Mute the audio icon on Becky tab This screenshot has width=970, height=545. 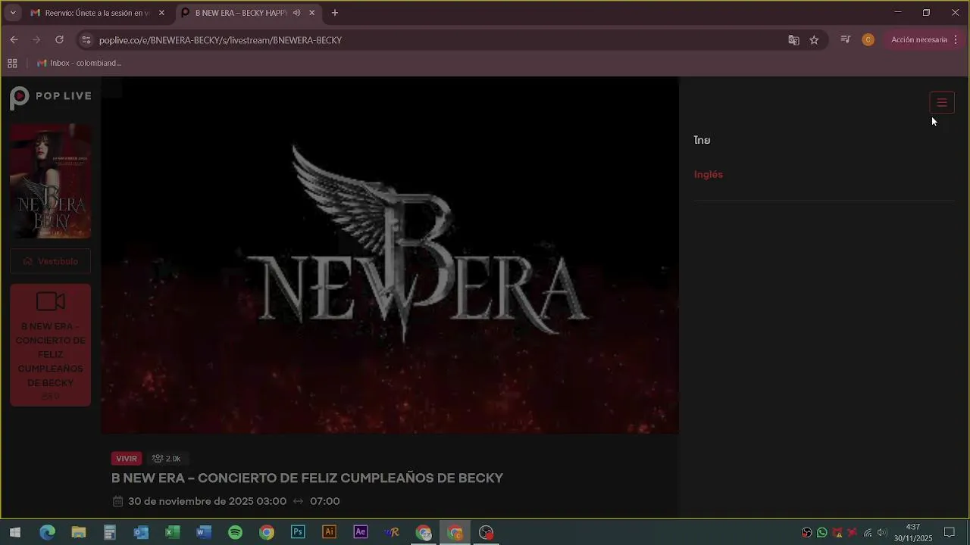(296, 13)
